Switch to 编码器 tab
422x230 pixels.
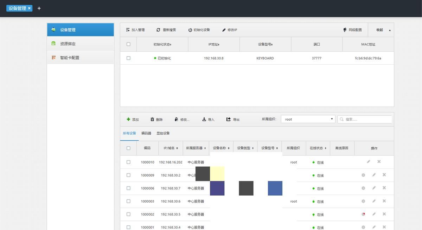(x=146, y=133)
